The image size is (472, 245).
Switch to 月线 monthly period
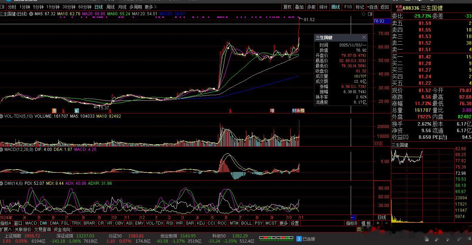pyautogui.click(x=122, y=7)
